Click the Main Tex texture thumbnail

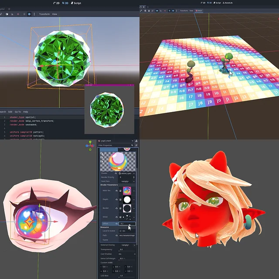pyautogui.click(x=127, y=191)
